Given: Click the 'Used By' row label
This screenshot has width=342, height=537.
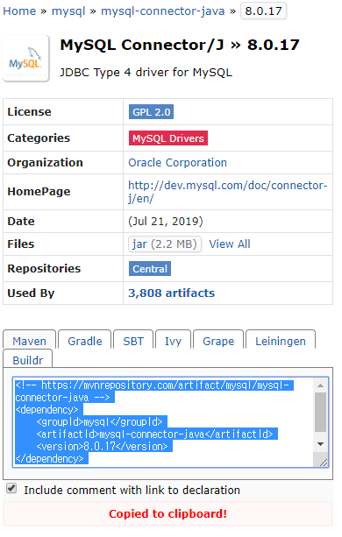Looking at the screenshot, I should click(31, 293).
